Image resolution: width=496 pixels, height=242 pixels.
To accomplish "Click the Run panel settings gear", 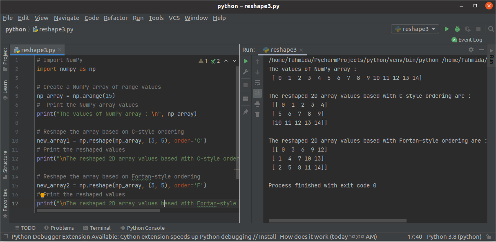I will click(471, 50).
